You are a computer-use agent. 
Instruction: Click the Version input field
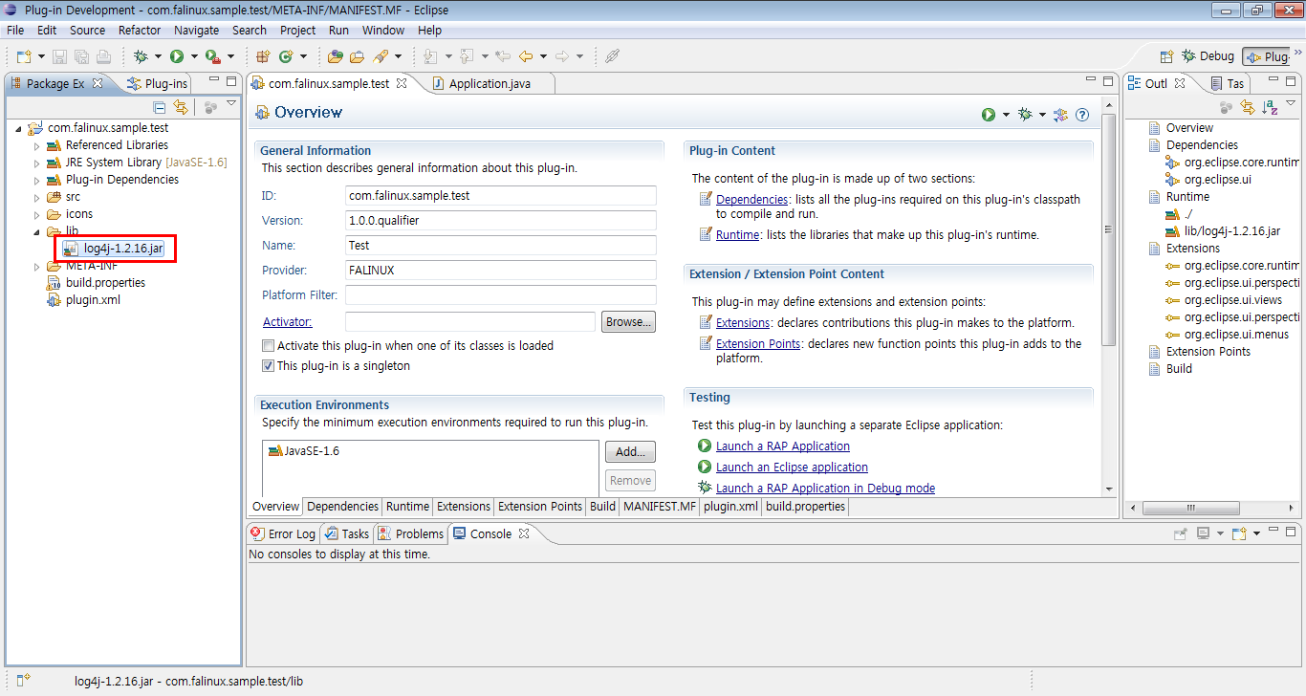click(x=501, y=221)
